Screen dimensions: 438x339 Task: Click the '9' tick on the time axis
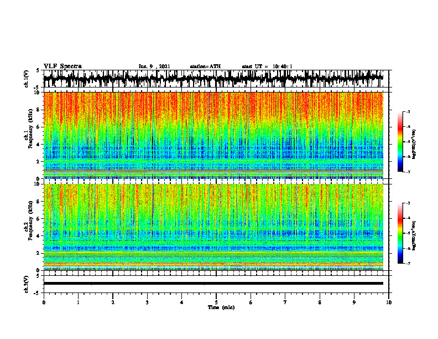click(x=354, y=302)
